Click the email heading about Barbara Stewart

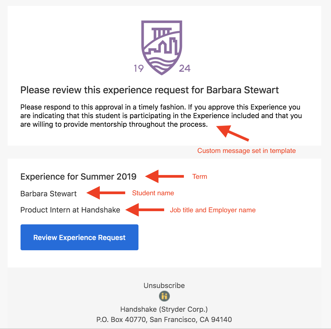pyautogui.click(x=150, y=90)
